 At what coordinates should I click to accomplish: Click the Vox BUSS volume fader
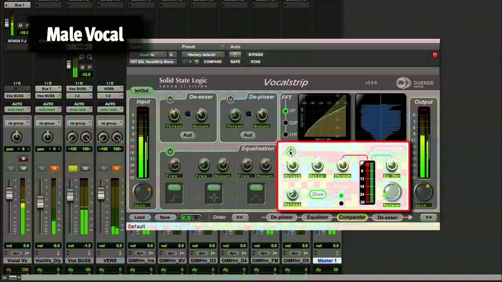click(71, 195)
